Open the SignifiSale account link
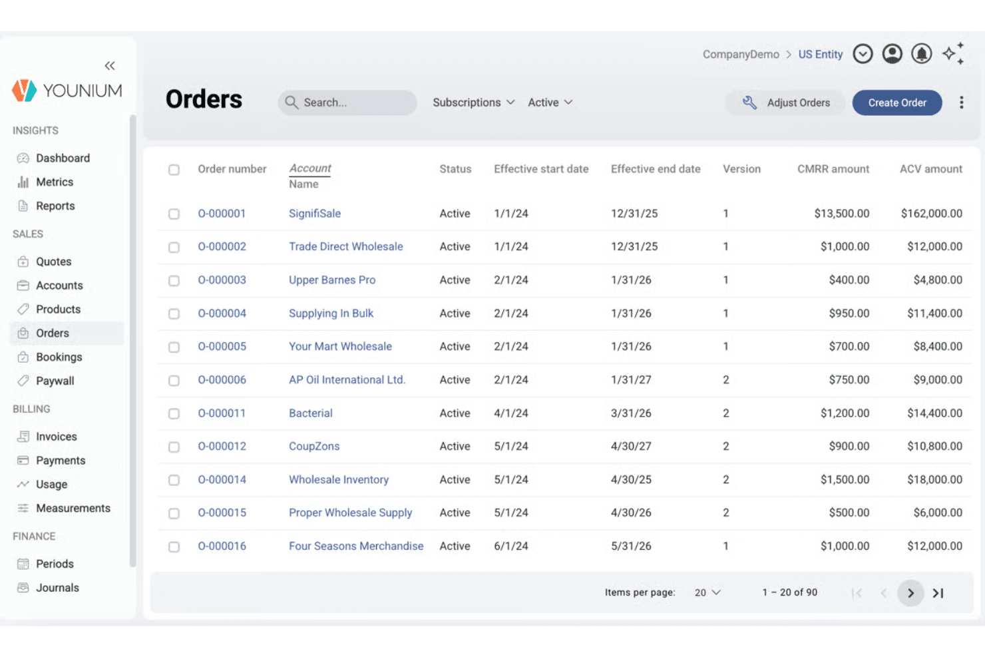This screenshot has height=657, width=985. tap(315, 213)
